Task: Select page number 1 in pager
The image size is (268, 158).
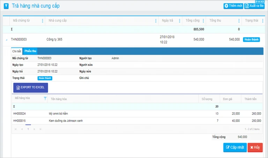Action: [x=28, y=129]
